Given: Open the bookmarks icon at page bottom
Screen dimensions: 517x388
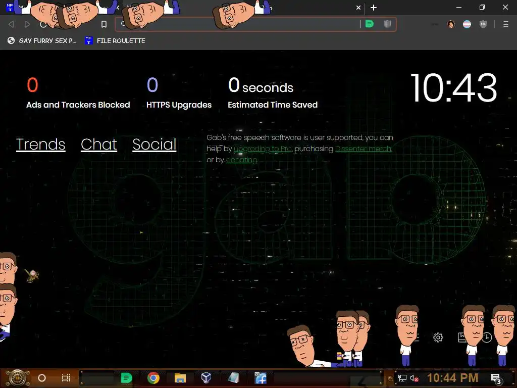Looking at the screenshot, I should [462, 337].
